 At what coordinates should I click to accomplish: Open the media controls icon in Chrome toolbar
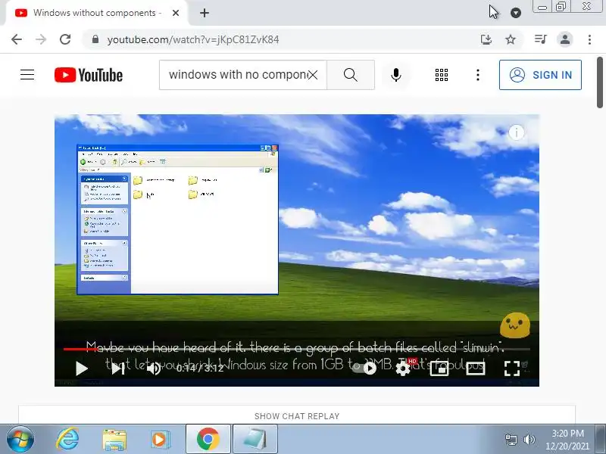click(540, 39)
